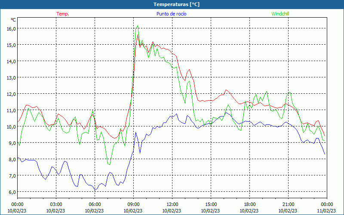Click the green Windchill peak above 16,0

point(138,26)
